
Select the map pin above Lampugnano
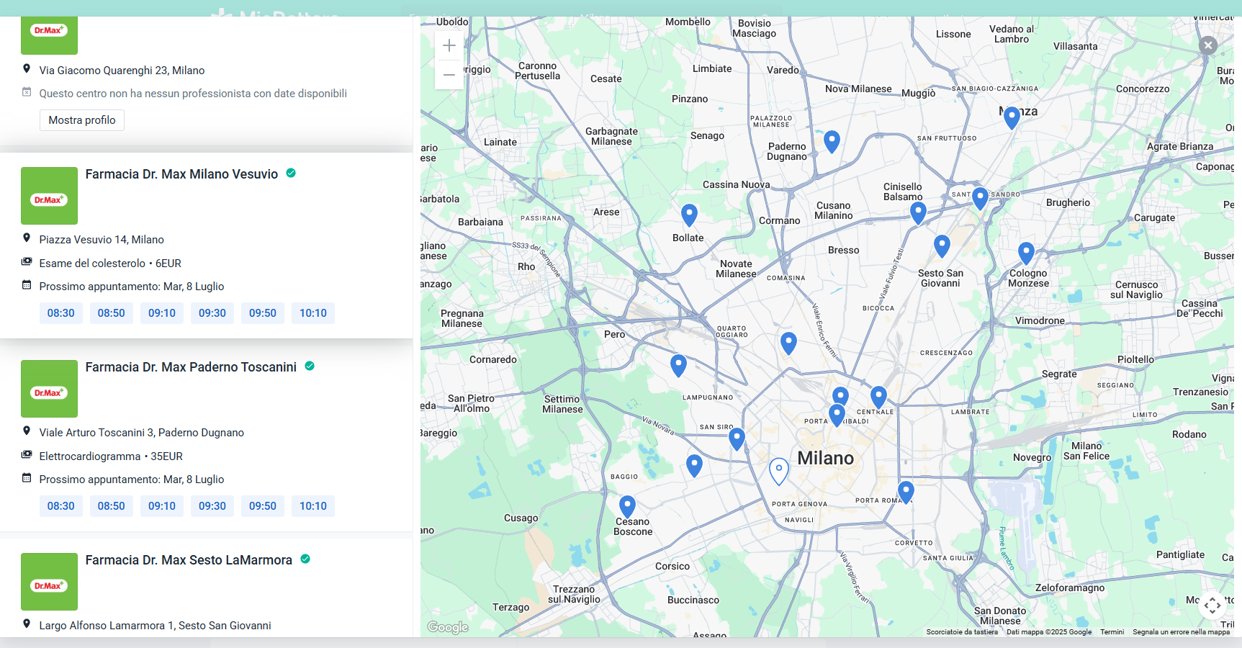(678, 366)
